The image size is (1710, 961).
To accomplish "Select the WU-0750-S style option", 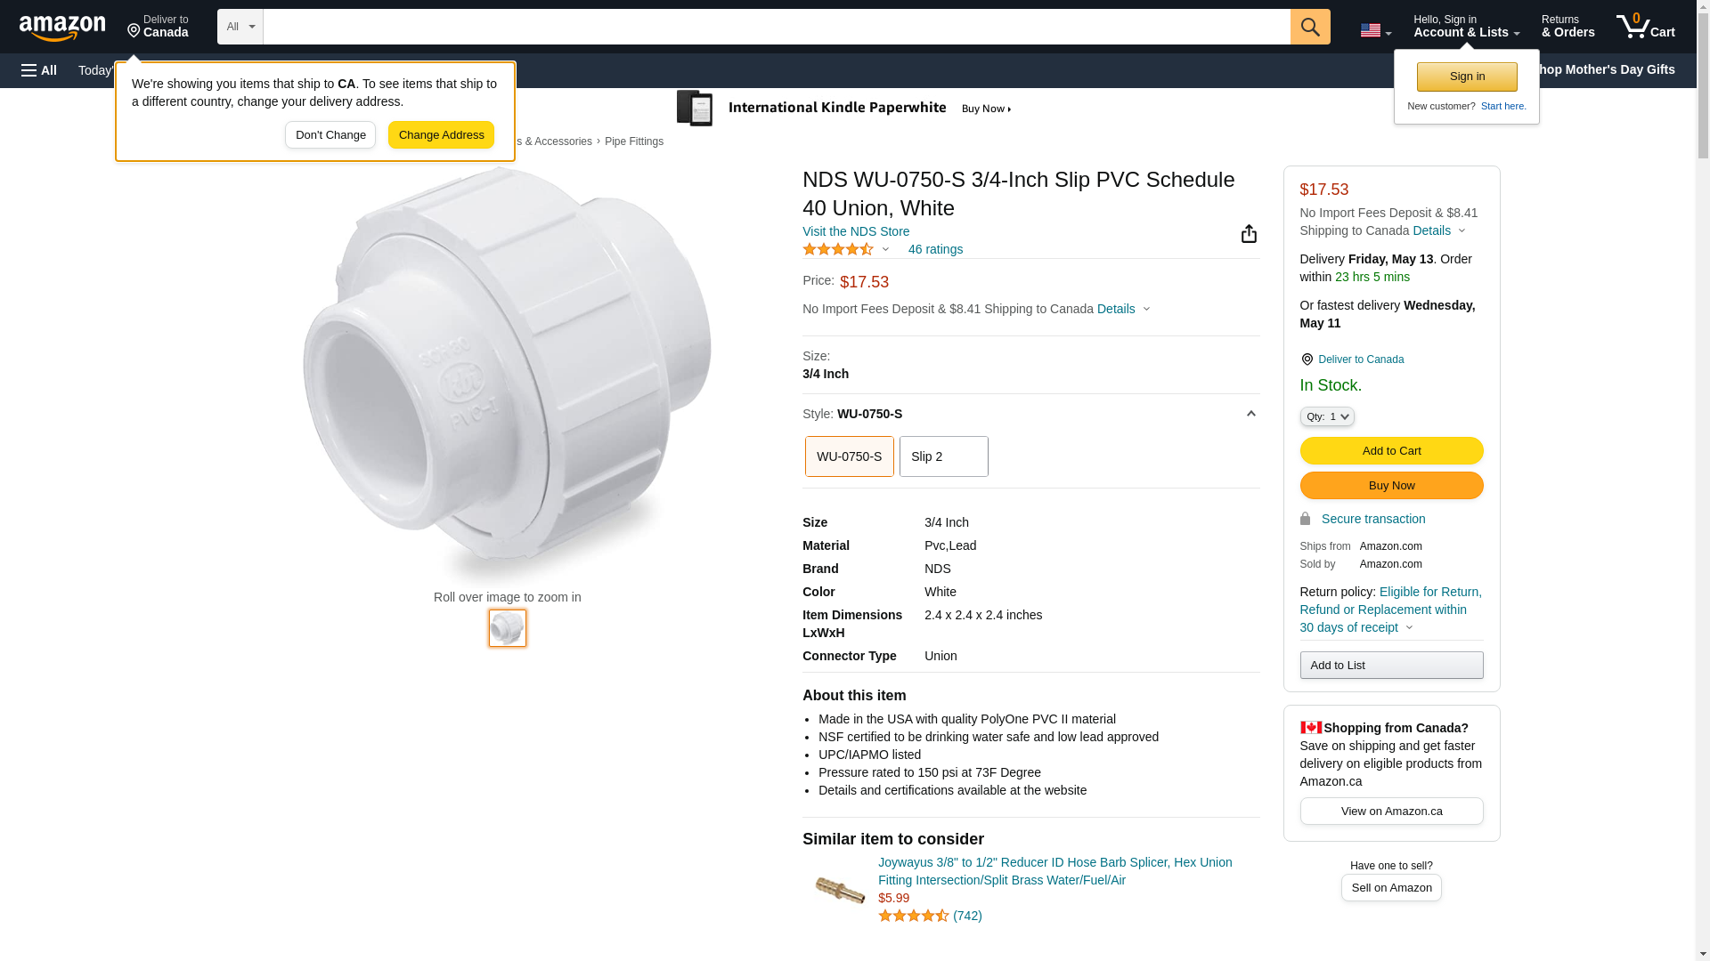I will (x=849, y=456).
